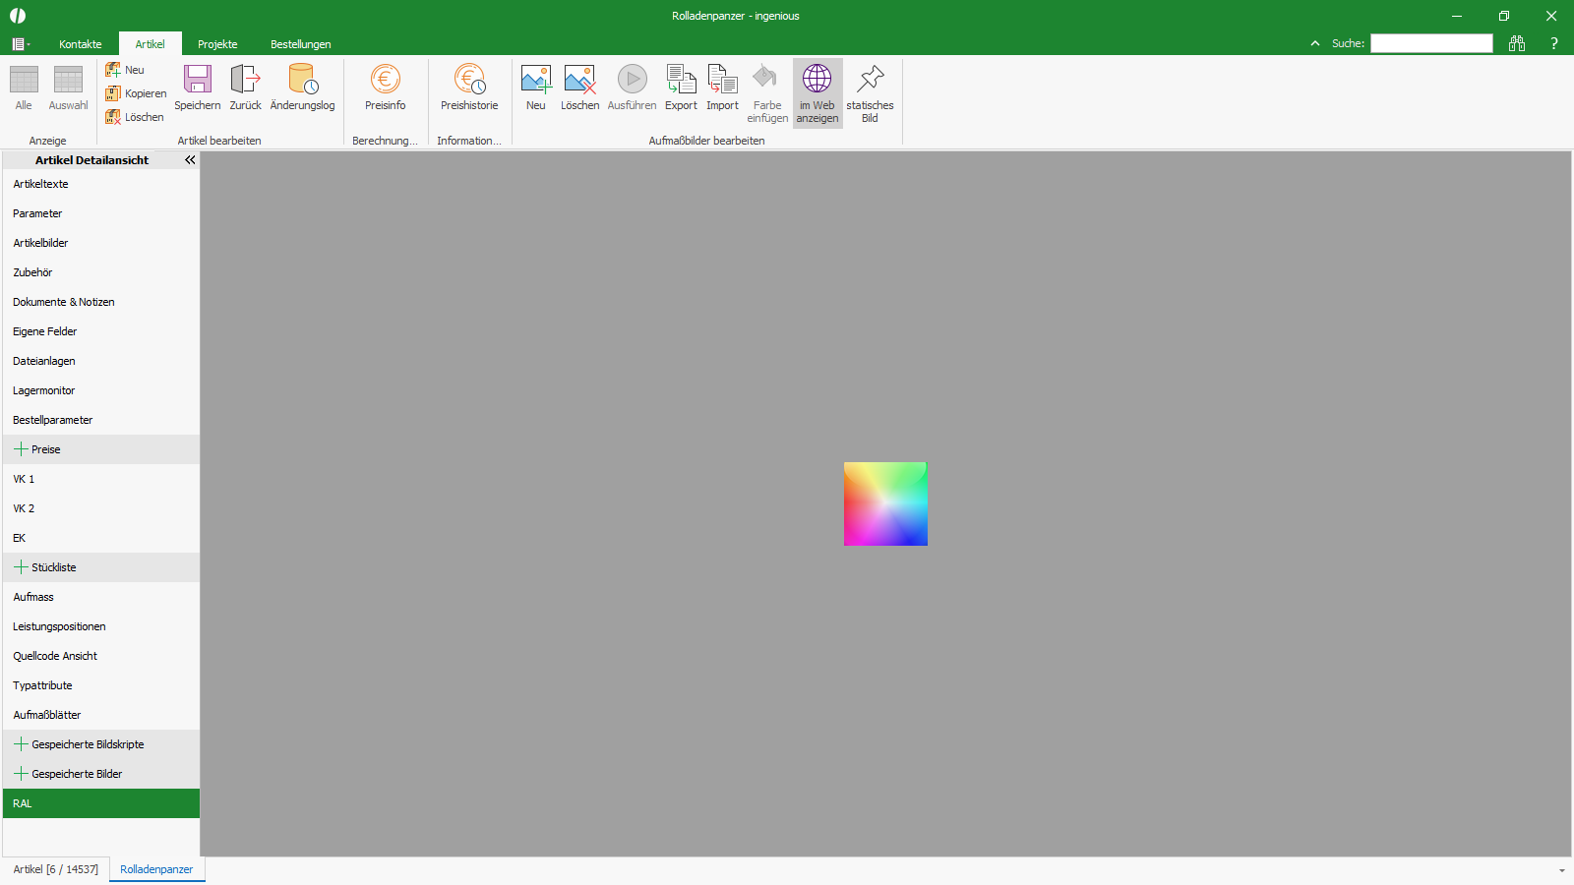Toggle the im Web anzeigen button
The image size is (1574, 885).
click(817, 93)
